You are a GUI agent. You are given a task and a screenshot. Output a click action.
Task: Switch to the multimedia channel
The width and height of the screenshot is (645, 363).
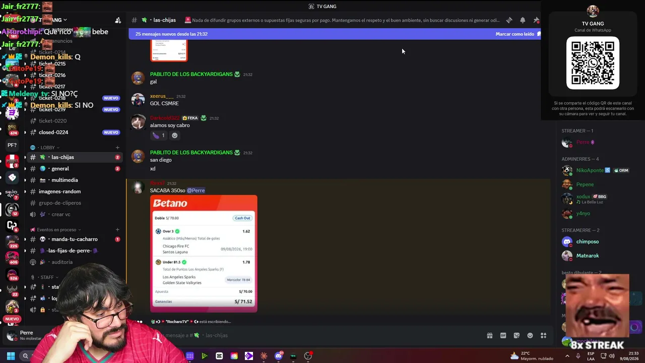pyautogui.click(x=75, y=180)
